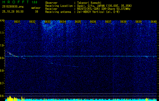Click the 0639 time marker

tap(139, 21)
